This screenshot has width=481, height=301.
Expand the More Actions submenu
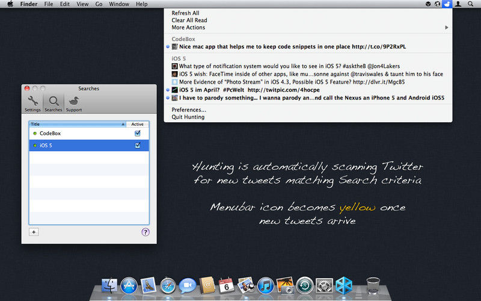308,27
